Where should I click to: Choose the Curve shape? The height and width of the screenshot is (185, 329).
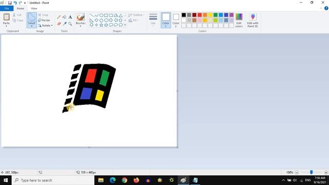(x=97, y=15)
